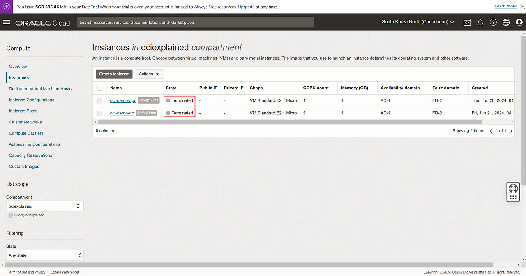Open Cookie Preferences
The image size is (526, 276).
pos(65,272)
